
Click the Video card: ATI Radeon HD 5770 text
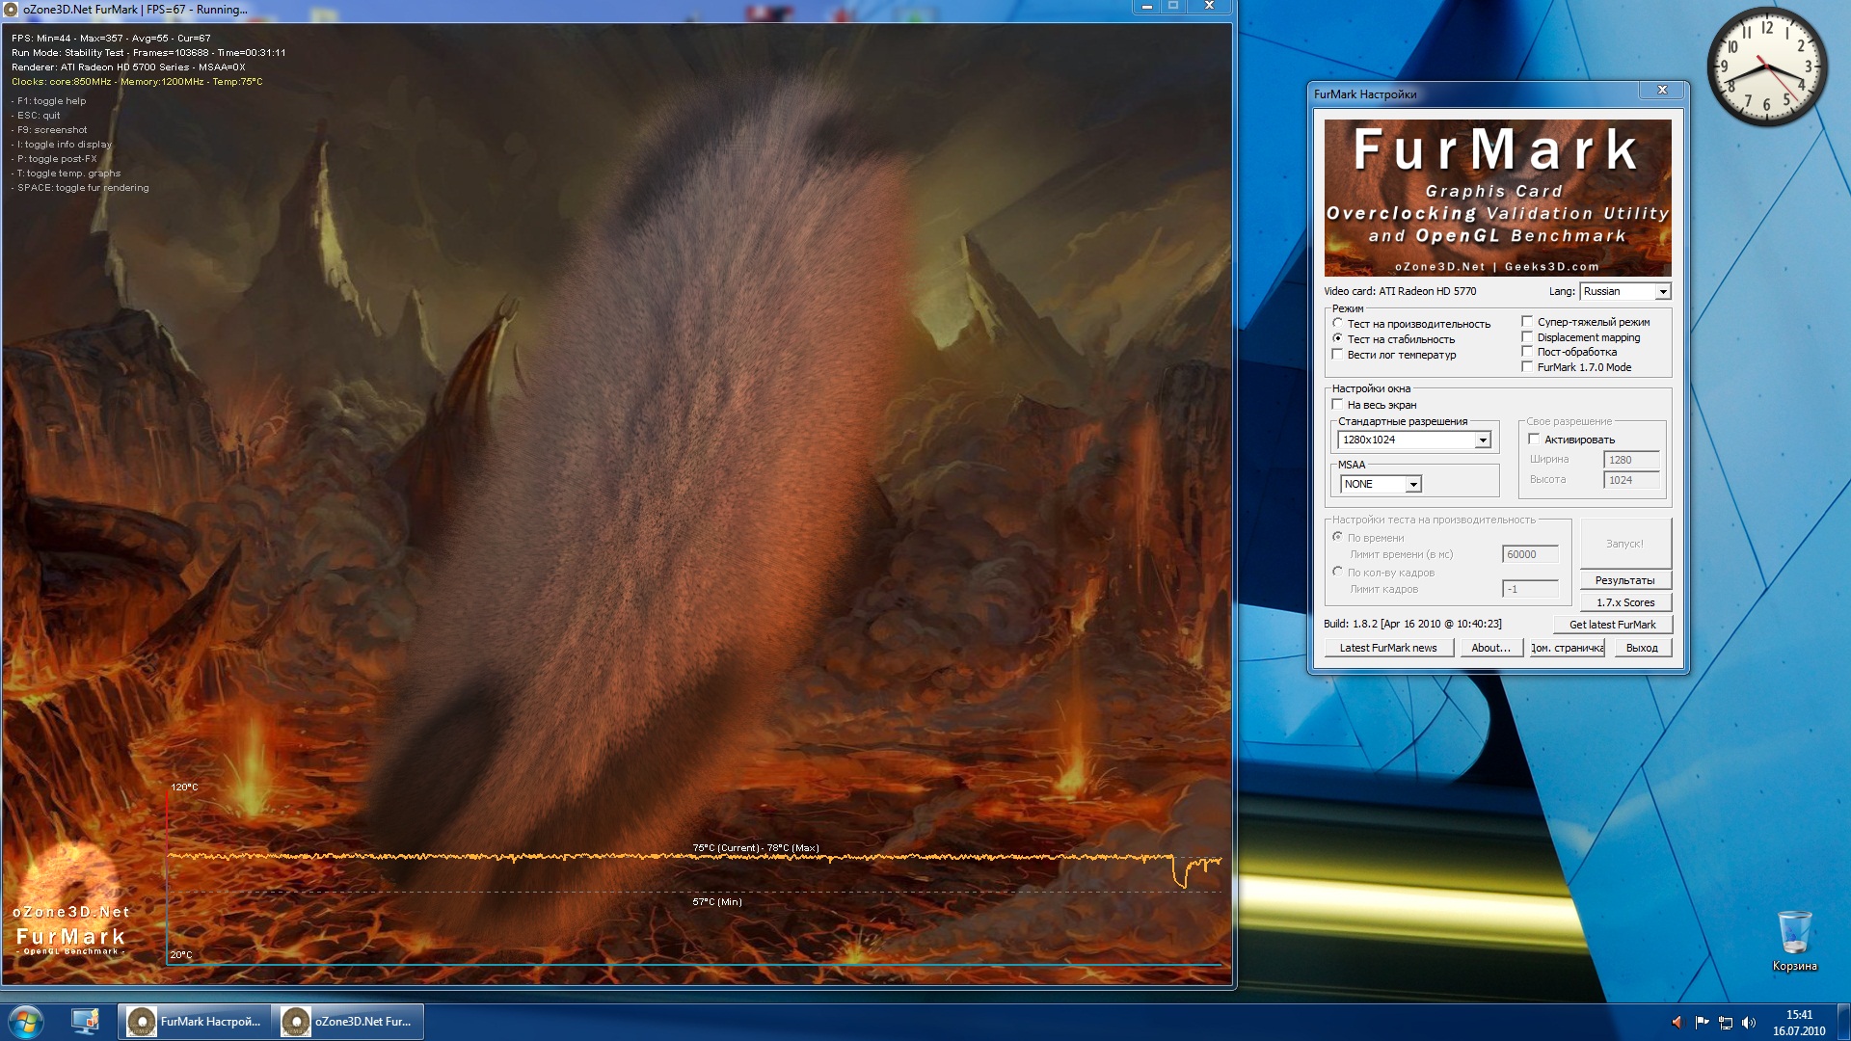pyautogui.click(x=1400, y=291)
